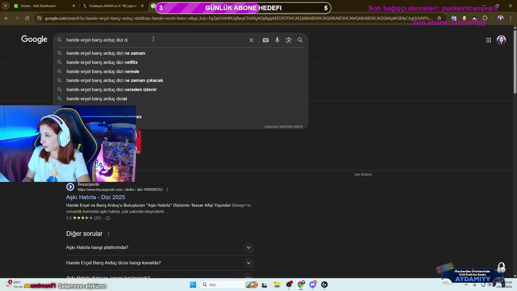Click the 'Diğer sorular' heading

click(84, 234)
